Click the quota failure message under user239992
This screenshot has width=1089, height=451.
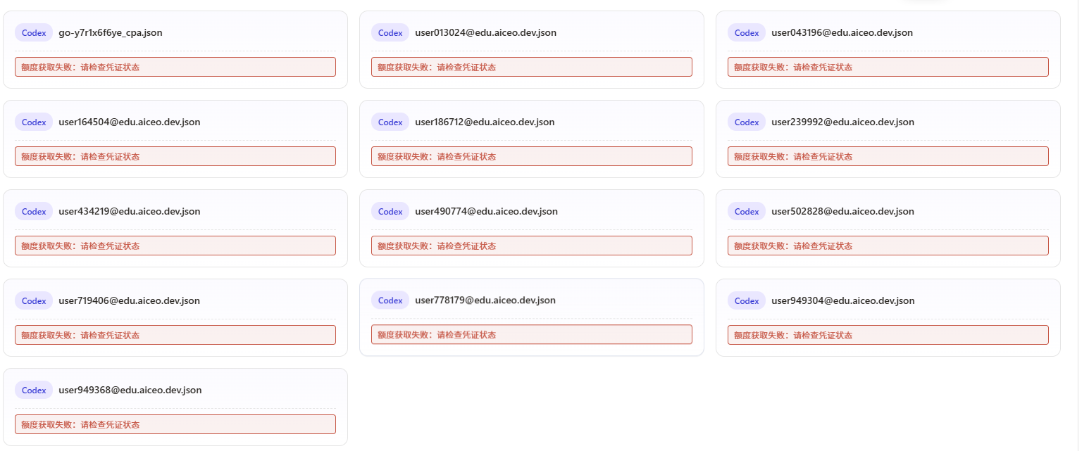click(x=888, y=156)
